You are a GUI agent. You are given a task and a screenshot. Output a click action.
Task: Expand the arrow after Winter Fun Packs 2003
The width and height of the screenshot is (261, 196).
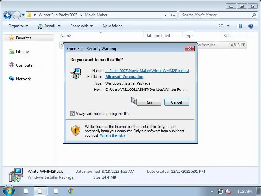81,15
